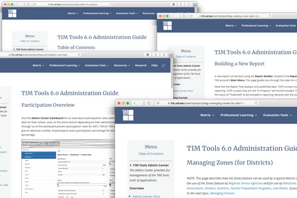Click the TIM logo in Building a New Report window

(167, 25)
